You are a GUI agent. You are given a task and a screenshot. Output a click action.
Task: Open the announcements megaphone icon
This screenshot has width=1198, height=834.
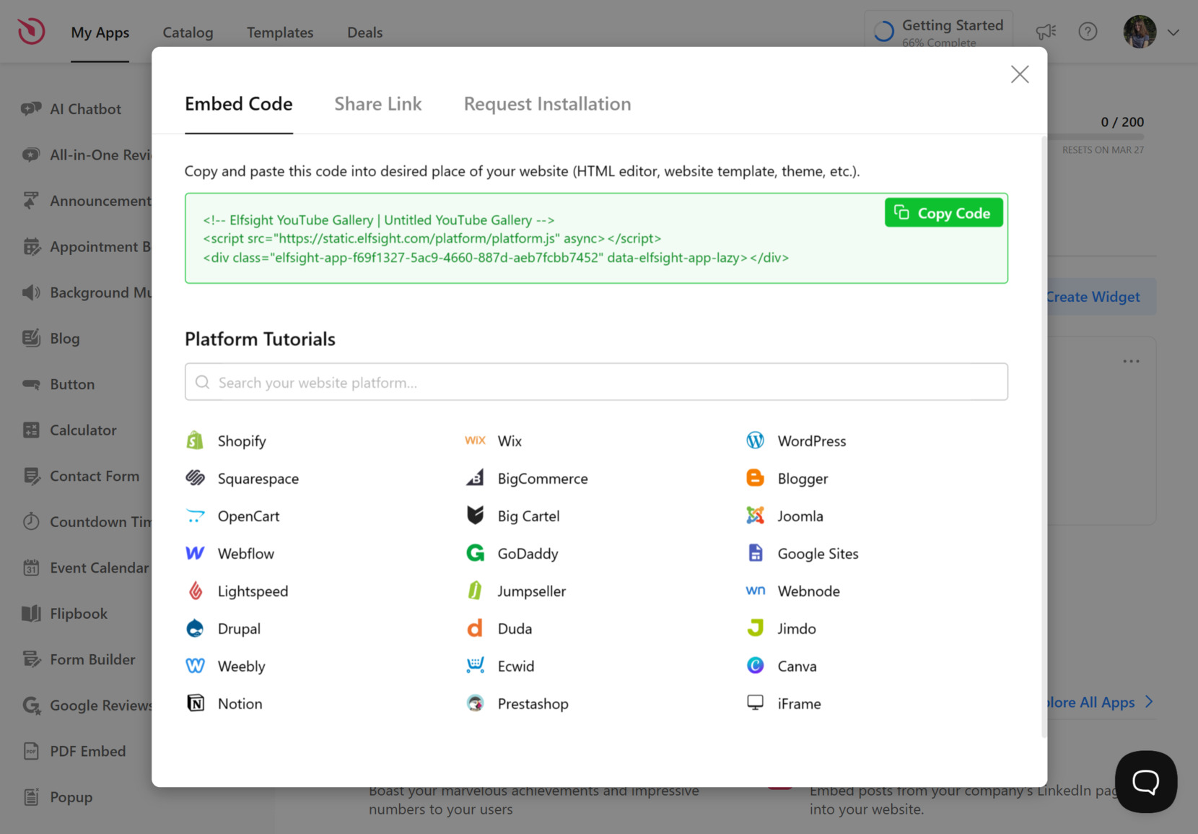1045,32
